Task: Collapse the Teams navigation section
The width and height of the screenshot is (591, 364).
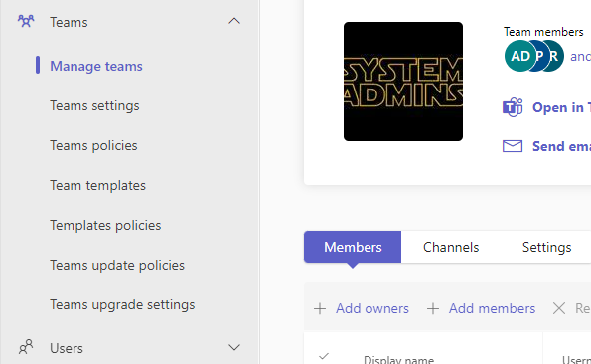Action: tap(234, 21)
